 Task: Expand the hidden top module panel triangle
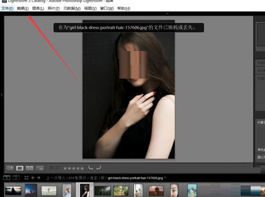pyautogui.click(x=167, y=13)
